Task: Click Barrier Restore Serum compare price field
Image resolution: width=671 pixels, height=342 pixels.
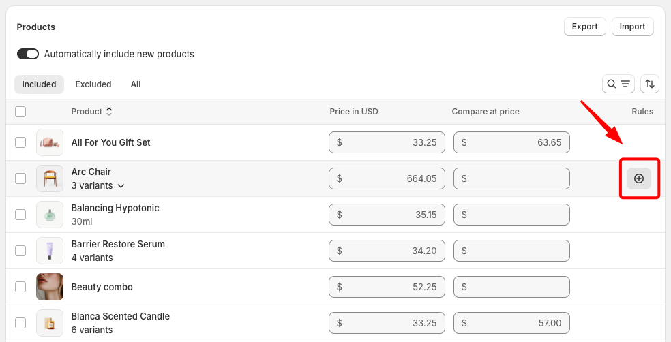Action: [511, 251]
